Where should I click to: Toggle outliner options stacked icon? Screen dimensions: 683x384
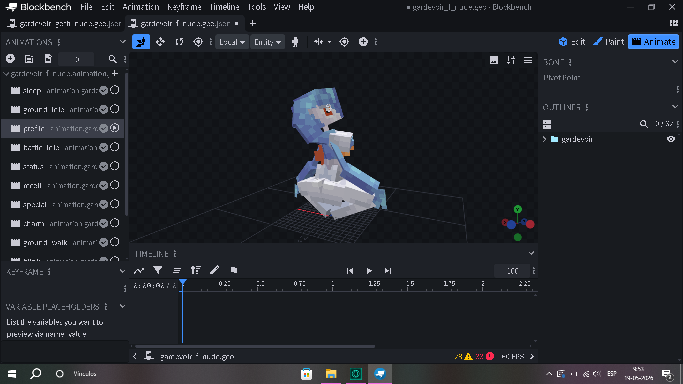click(x=547, y=124)
